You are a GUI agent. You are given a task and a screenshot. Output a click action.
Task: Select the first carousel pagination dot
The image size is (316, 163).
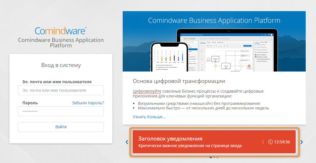(211, 157)
